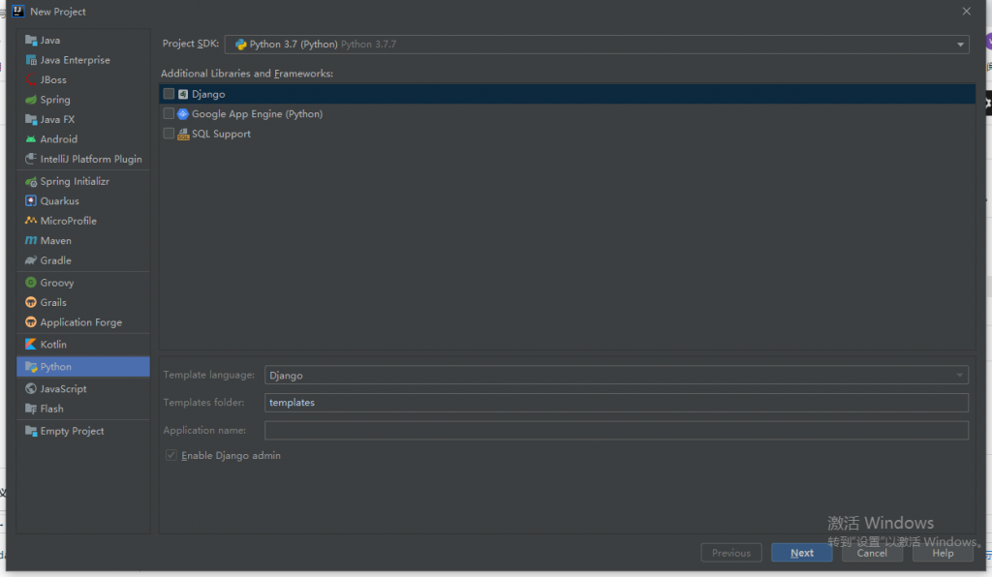The width and height of the screenshot is (992, 577).
Task: Open Help for this dialog
Action: click(x=943, y=553)
